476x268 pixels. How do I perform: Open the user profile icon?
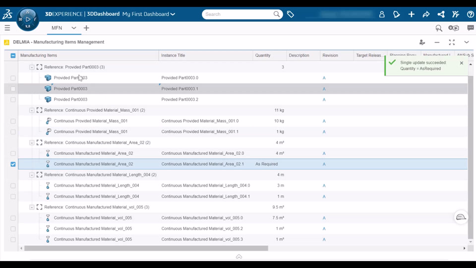coord(382,14)
